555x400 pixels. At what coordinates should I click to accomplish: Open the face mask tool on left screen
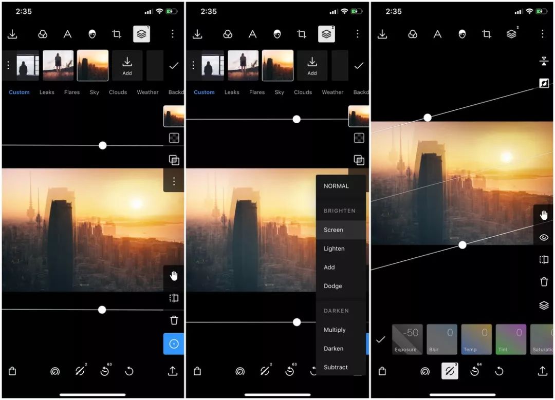(92, 34)
